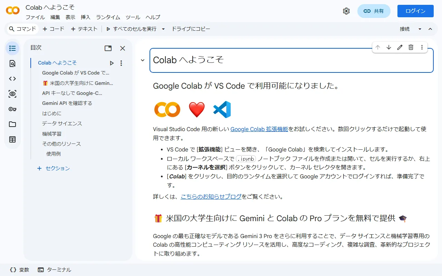Edit cell with pencil icon
This screenshot has width=442, height=276.
coord(400,47)
